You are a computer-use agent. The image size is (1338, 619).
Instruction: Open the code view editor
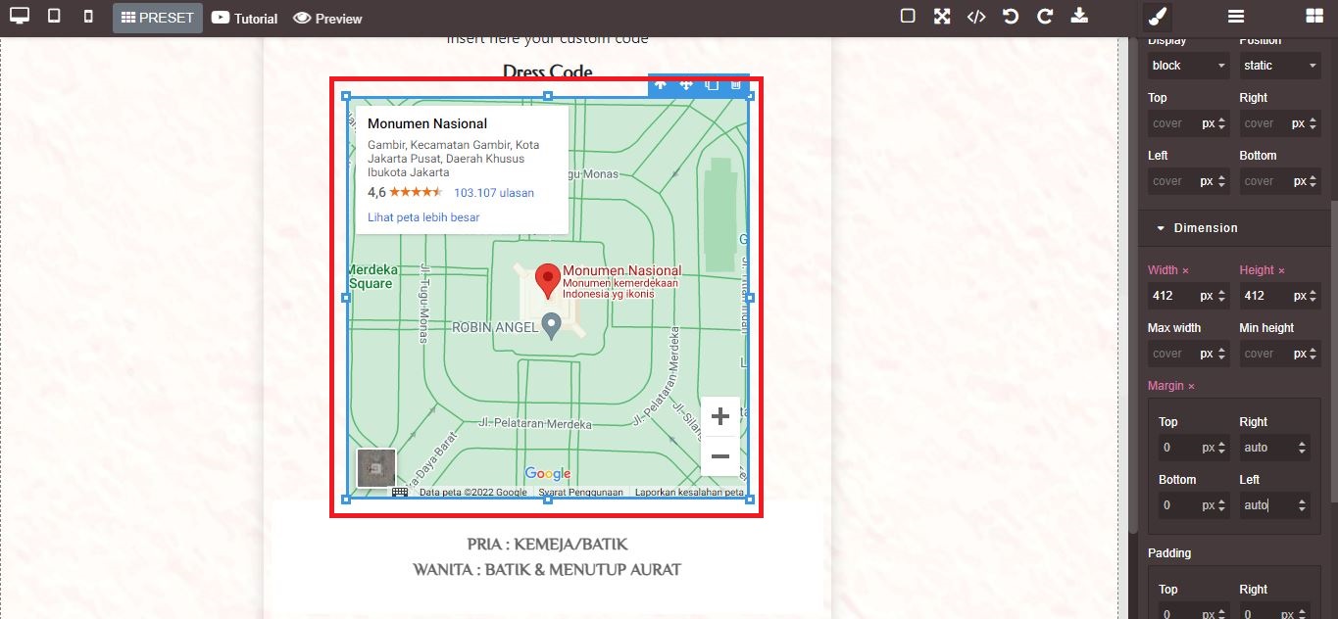[976, 16]
